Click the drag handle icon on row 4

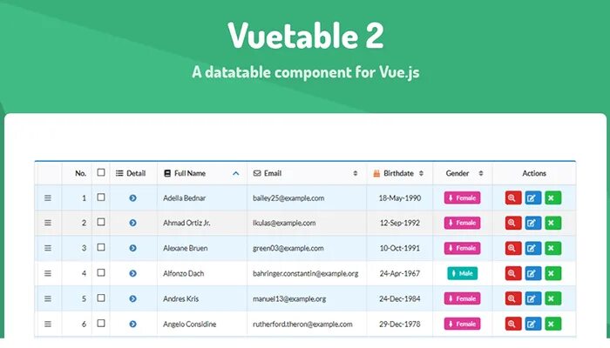(48, 273)
